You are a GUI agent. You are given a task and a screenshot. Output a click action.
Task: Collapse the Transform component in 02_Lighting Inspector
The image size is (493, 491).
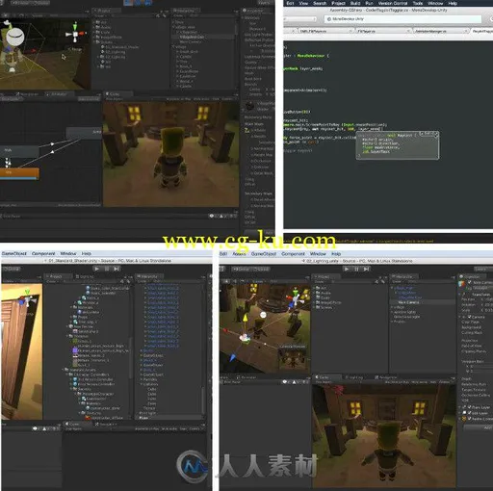(x=459, y=294)
